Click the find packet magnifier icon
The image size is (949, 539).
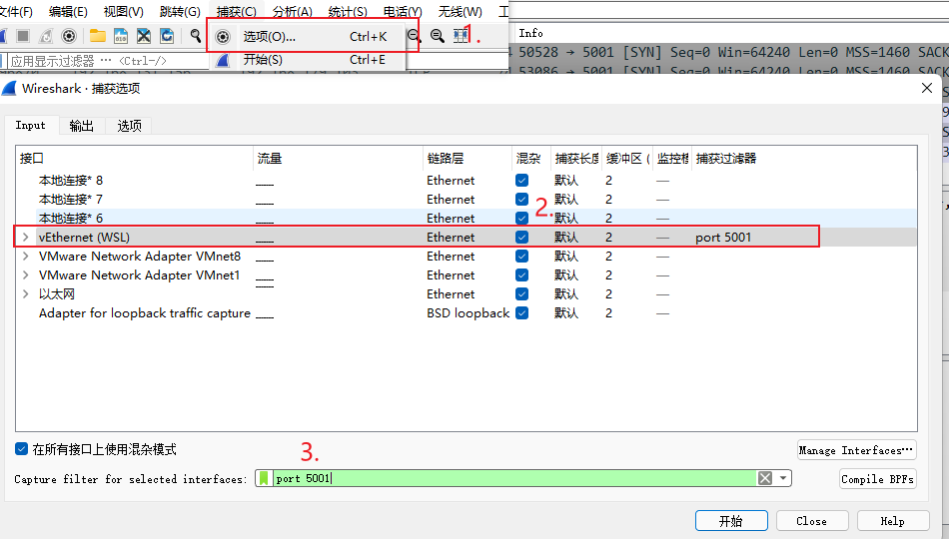pos(195,36)
